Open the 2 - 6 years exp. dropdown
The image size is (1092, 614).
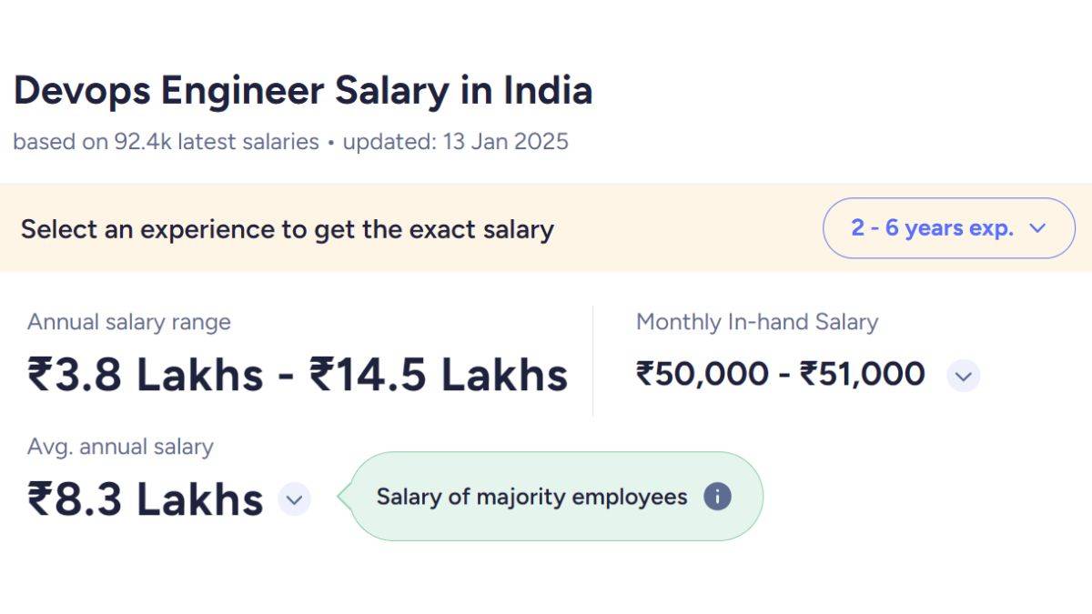947,228
